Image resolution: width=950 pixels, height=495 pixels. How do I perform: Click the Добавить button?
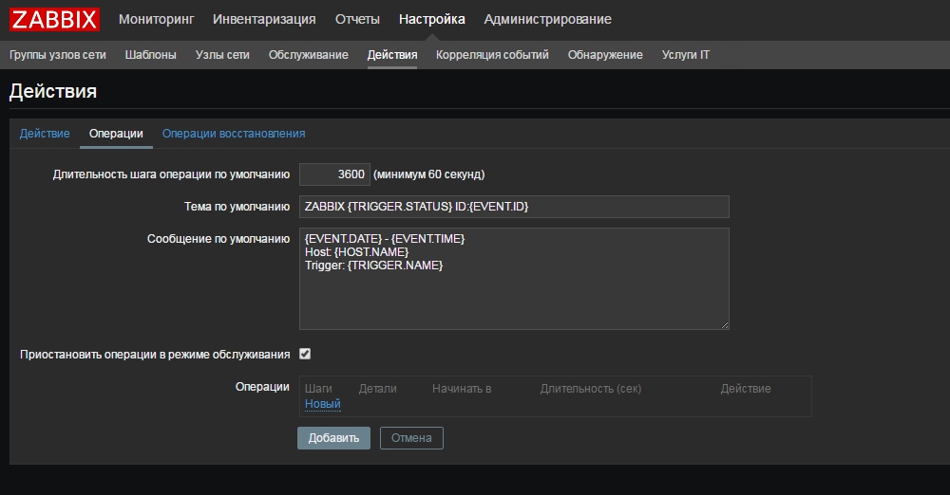[x=333, y=438]
